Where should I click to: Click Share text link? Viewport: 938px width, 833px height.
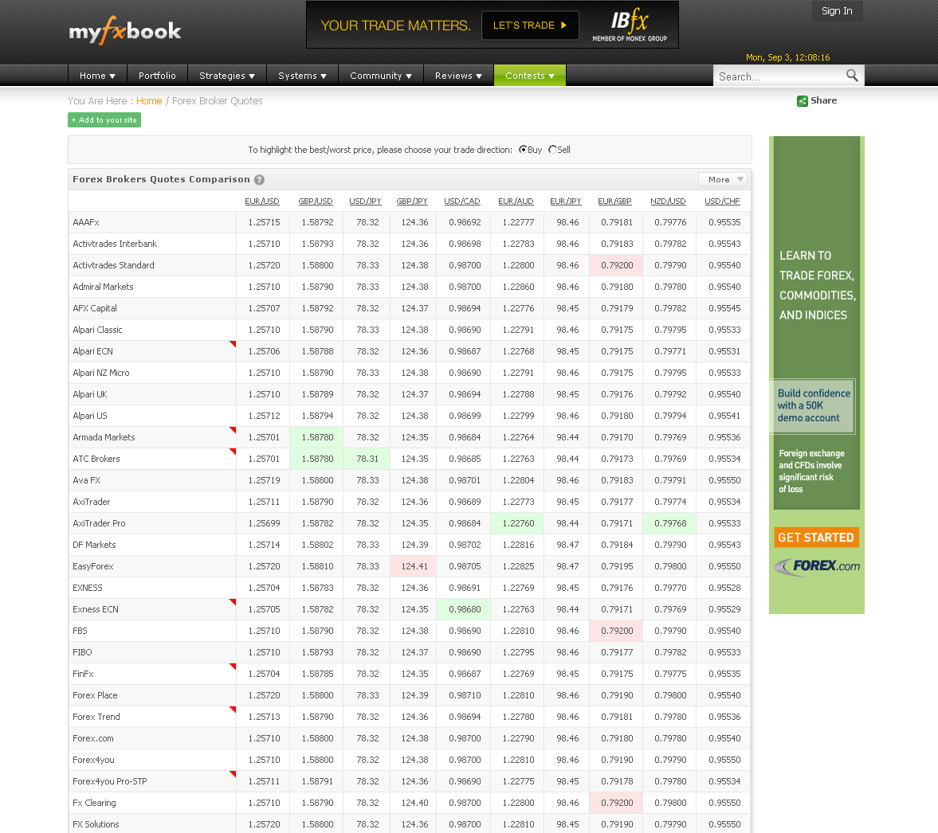tap(824, 100)
